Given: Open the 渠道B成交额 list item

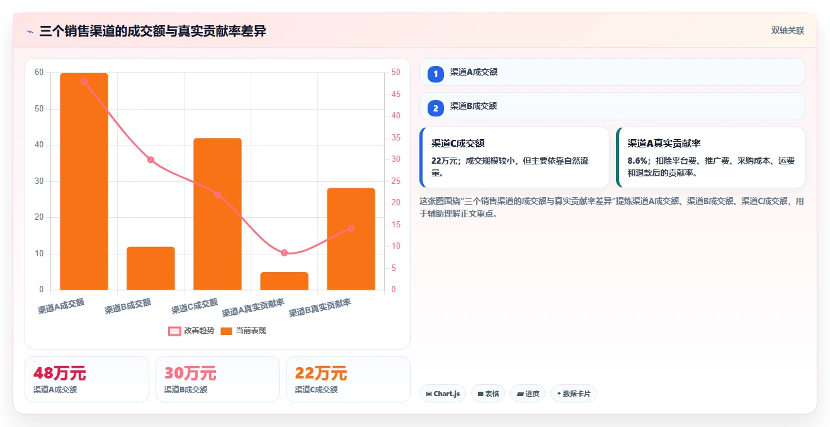Looking at the screenshot, I should pyautogui.click(x=612, y=106).
